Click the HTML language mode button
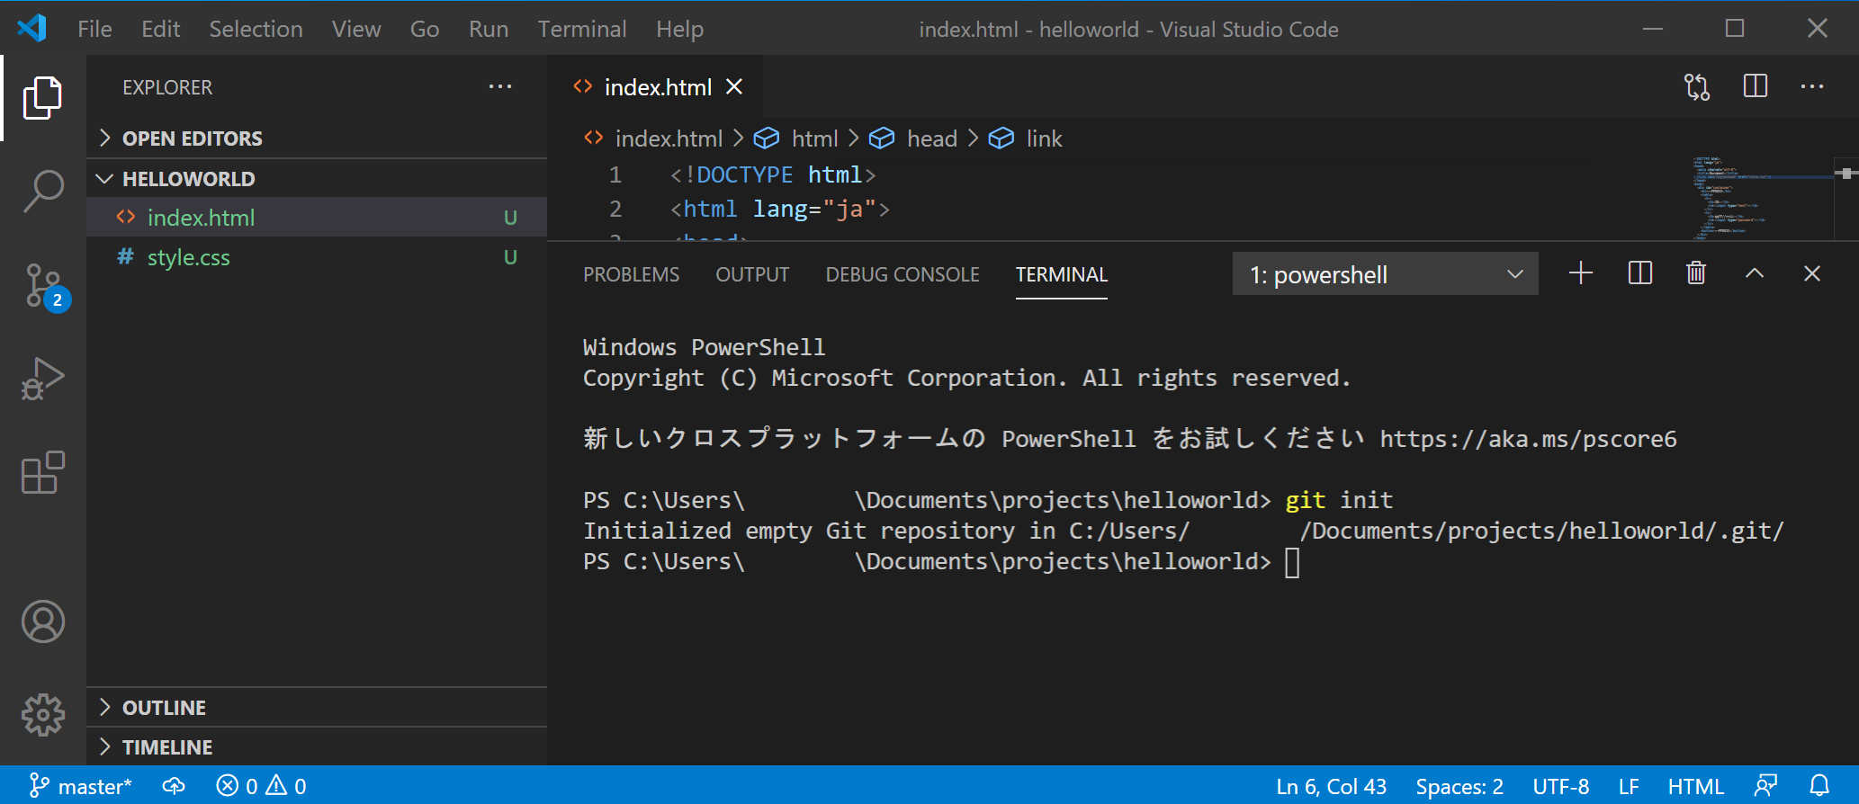Image resolution: width=1859 pixels, height=804 pixels. [1695, 786]
